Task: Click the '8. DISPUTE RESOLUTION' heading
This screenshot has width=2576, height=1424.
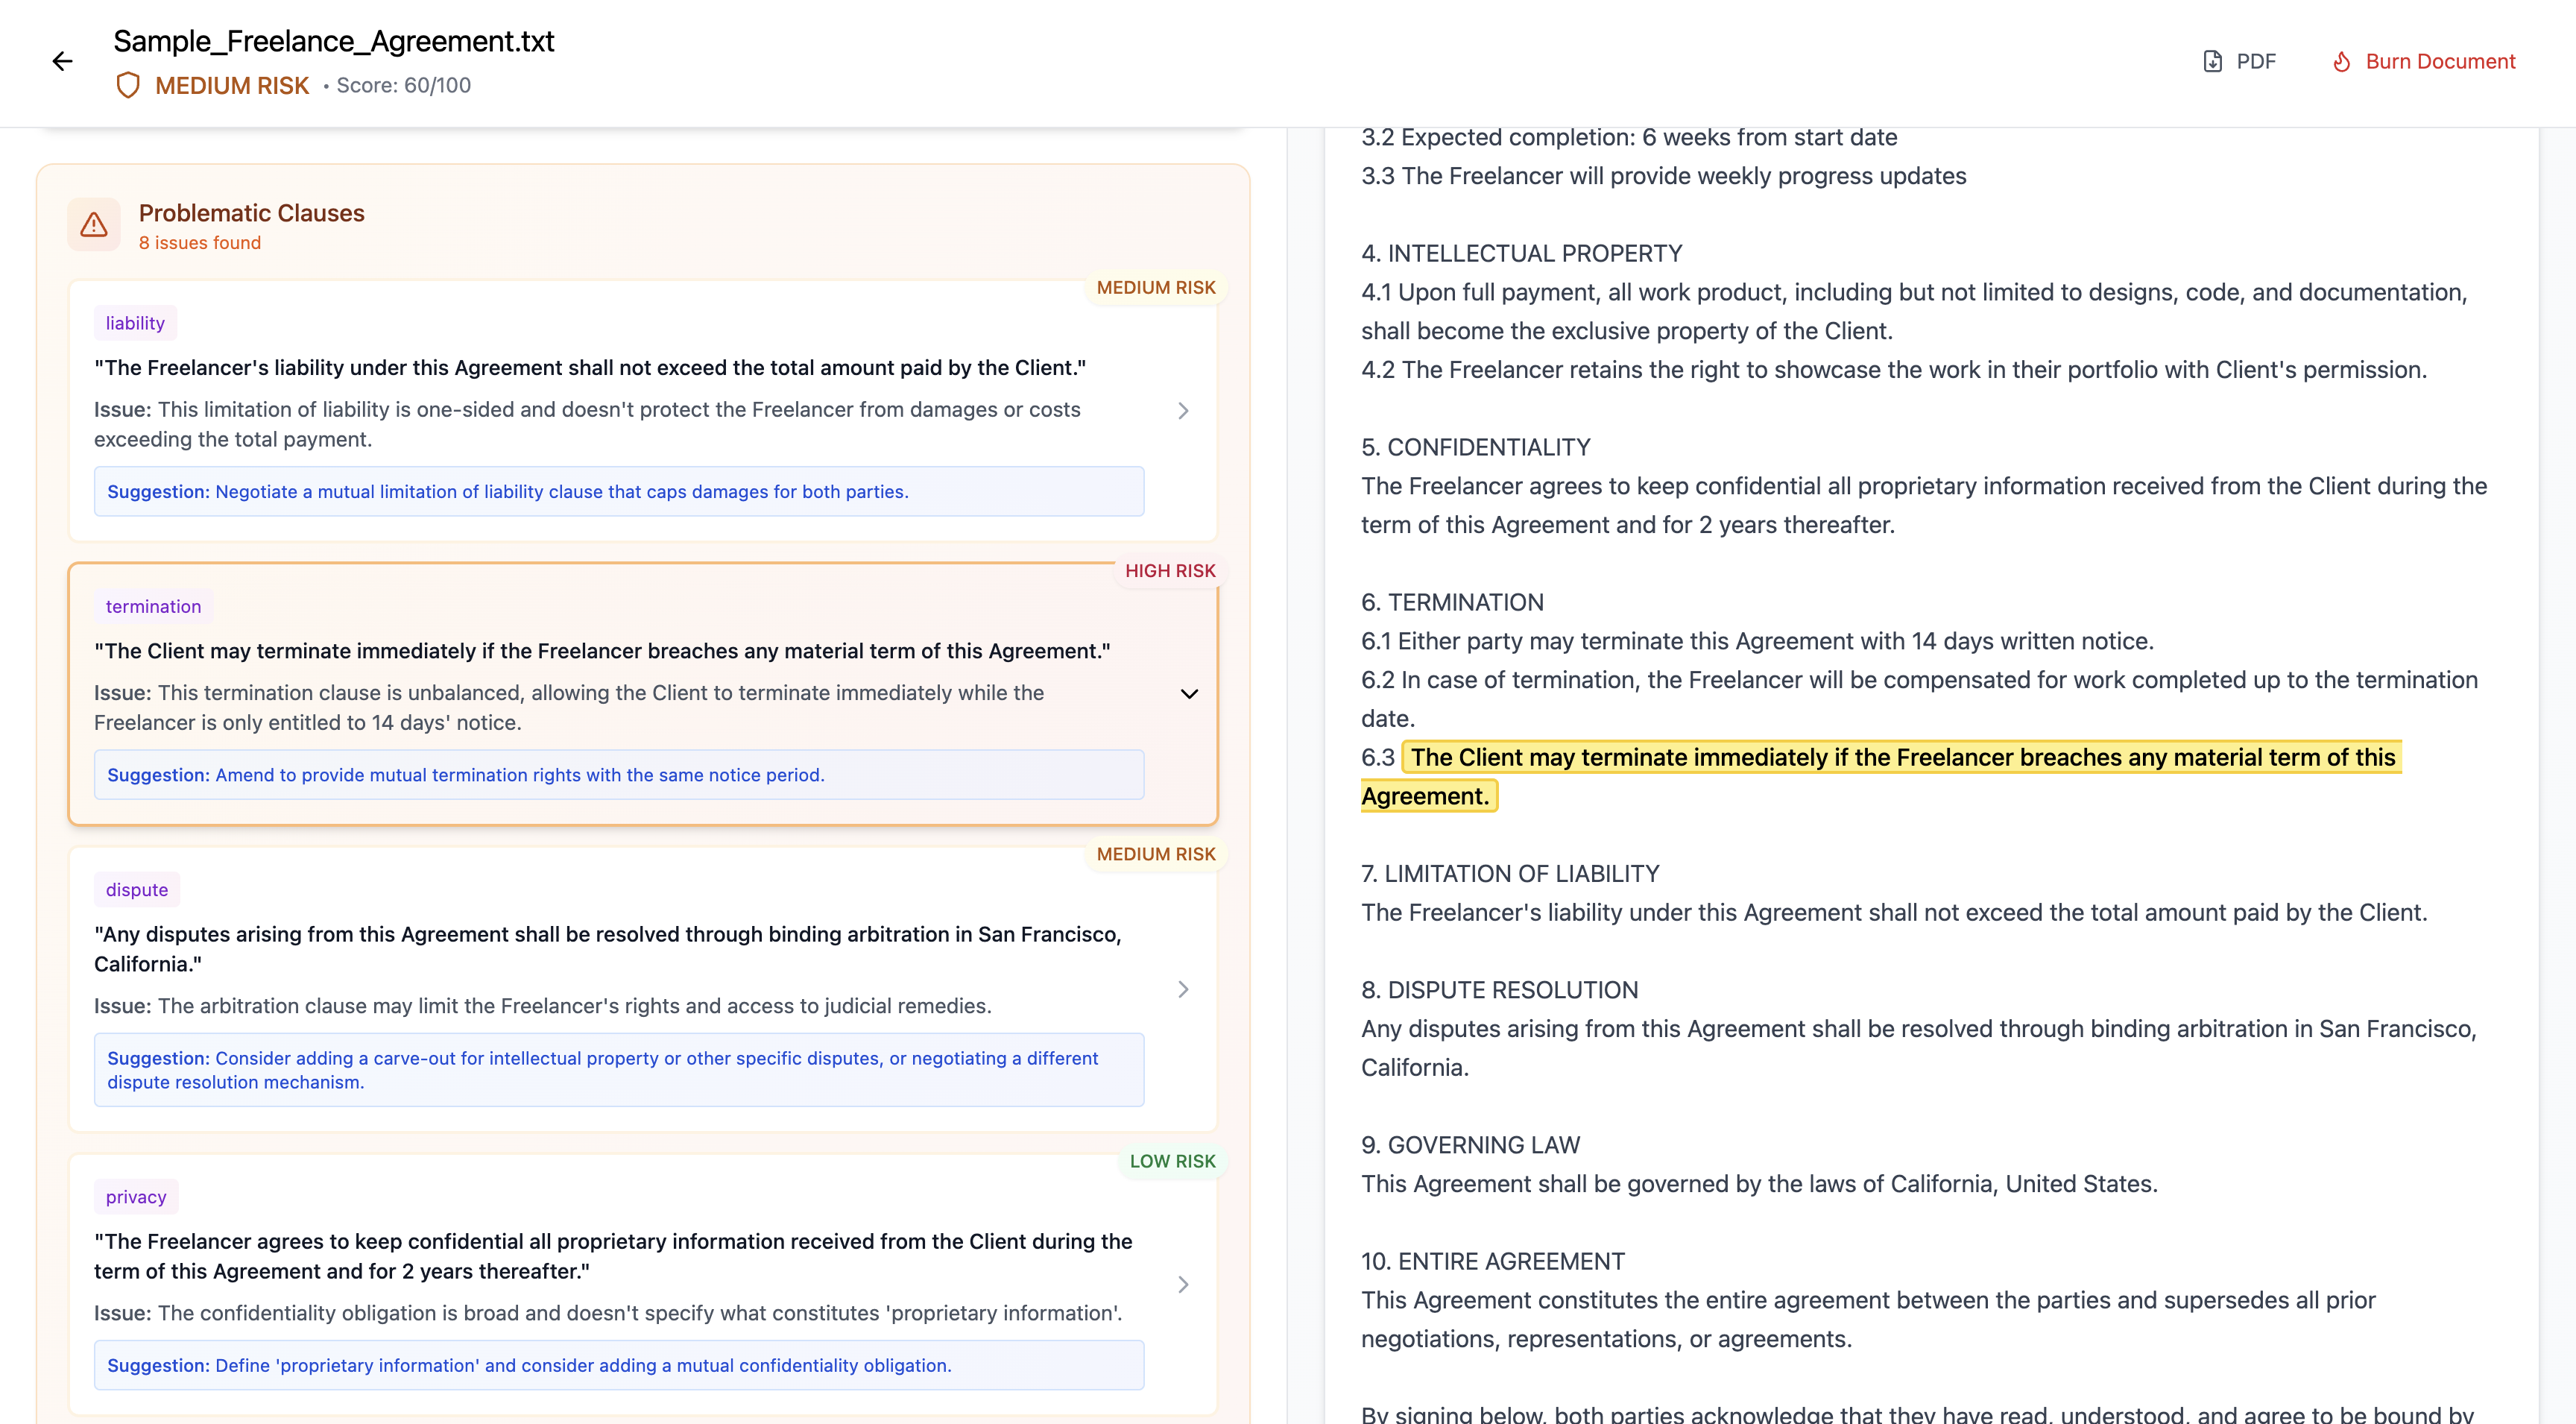Action: (1500, 989)
